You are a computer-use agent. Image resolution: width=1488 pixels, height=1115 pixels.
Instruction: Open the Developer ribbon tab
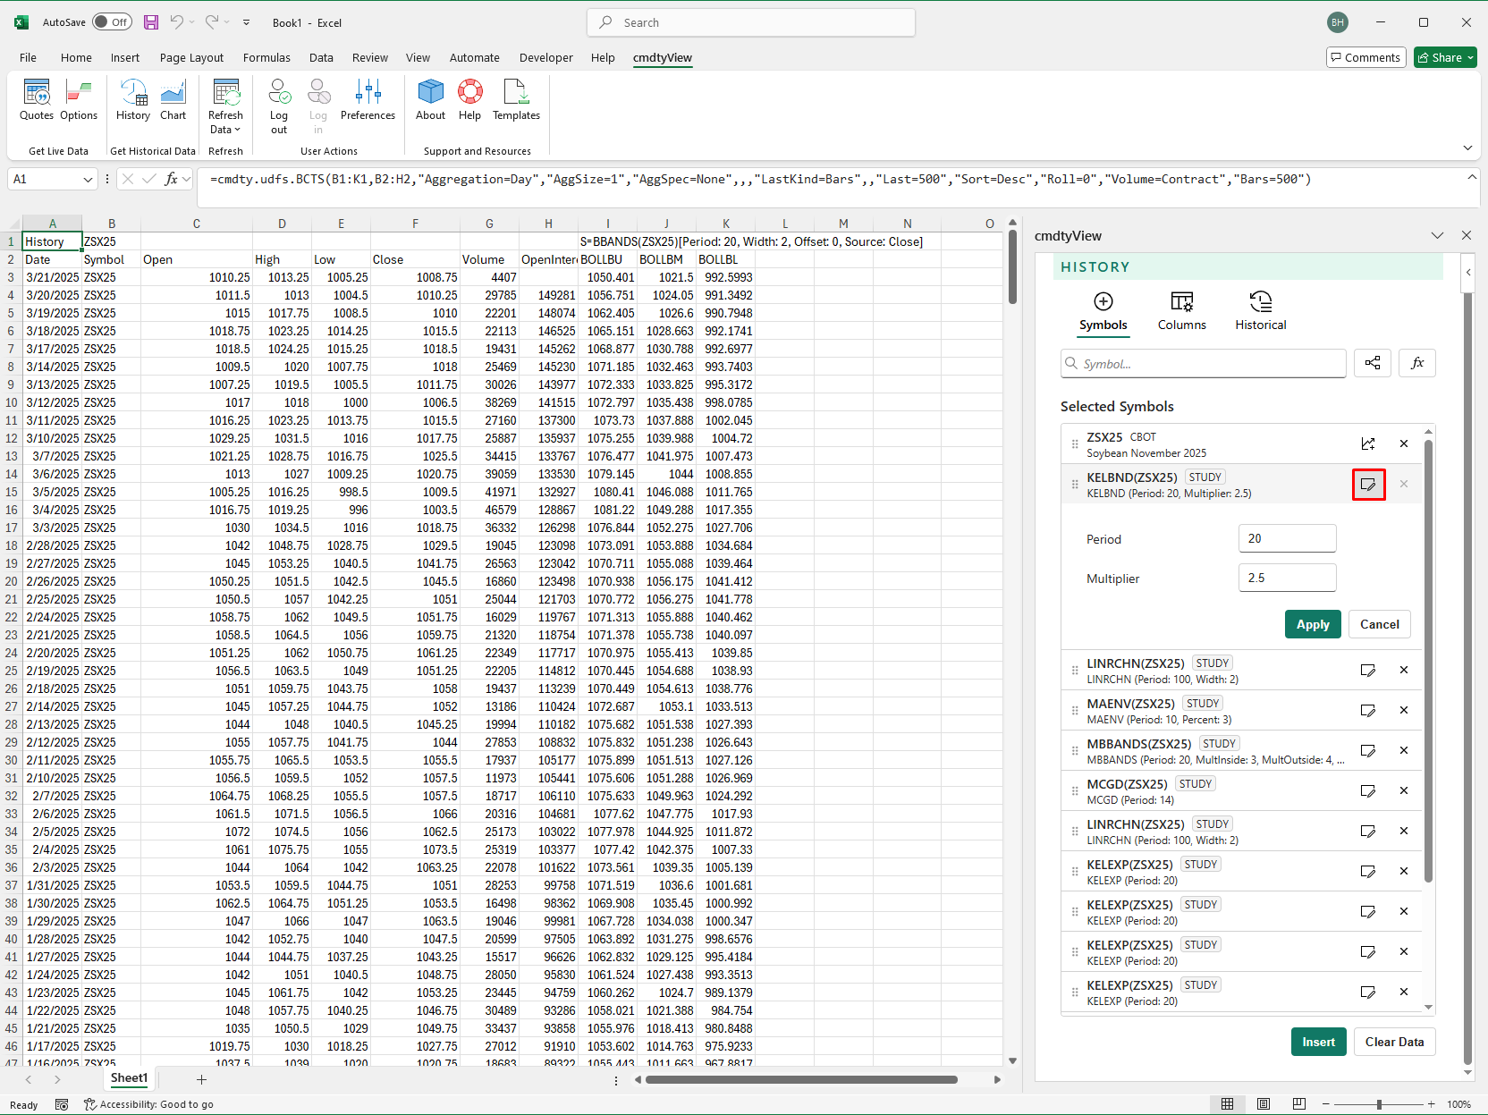[545, 57]
